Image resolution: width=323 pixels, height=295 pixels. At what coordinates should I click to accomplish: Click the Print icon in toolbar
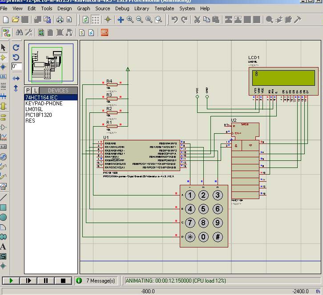point(60,20)
